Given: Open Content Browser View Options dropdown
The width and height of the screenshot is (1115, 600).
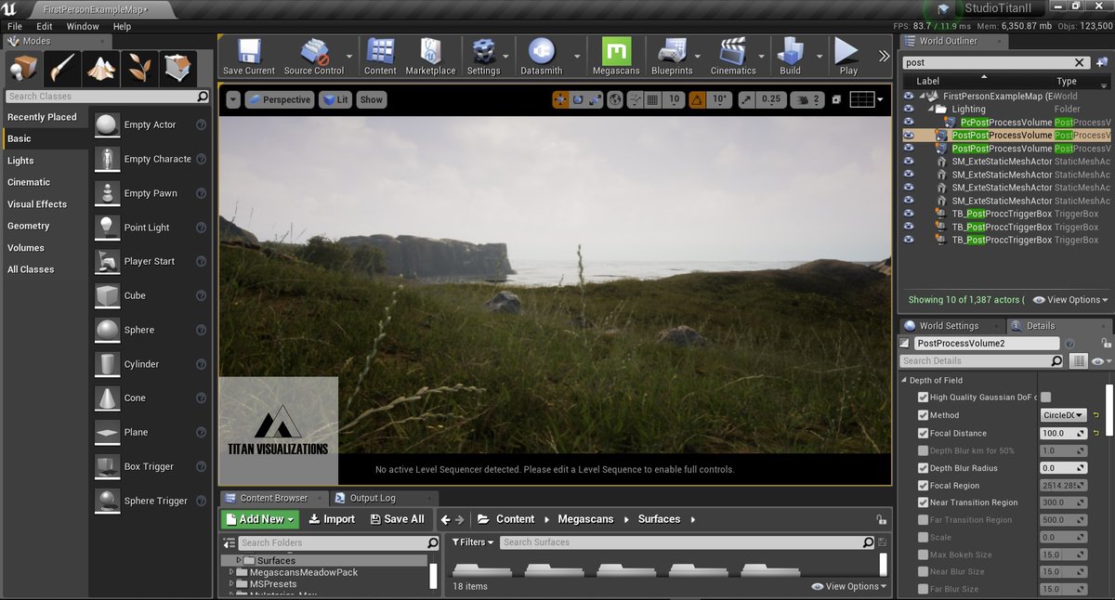Looking at the screenshot, I should [x=849, y=586].
